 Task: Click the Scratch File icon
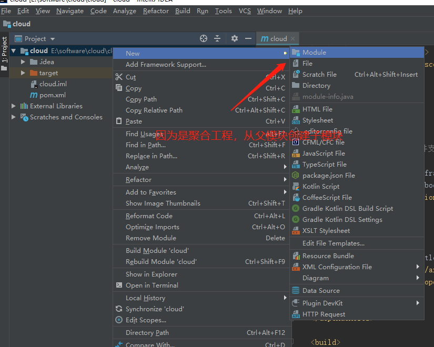(x=296, y=75)
